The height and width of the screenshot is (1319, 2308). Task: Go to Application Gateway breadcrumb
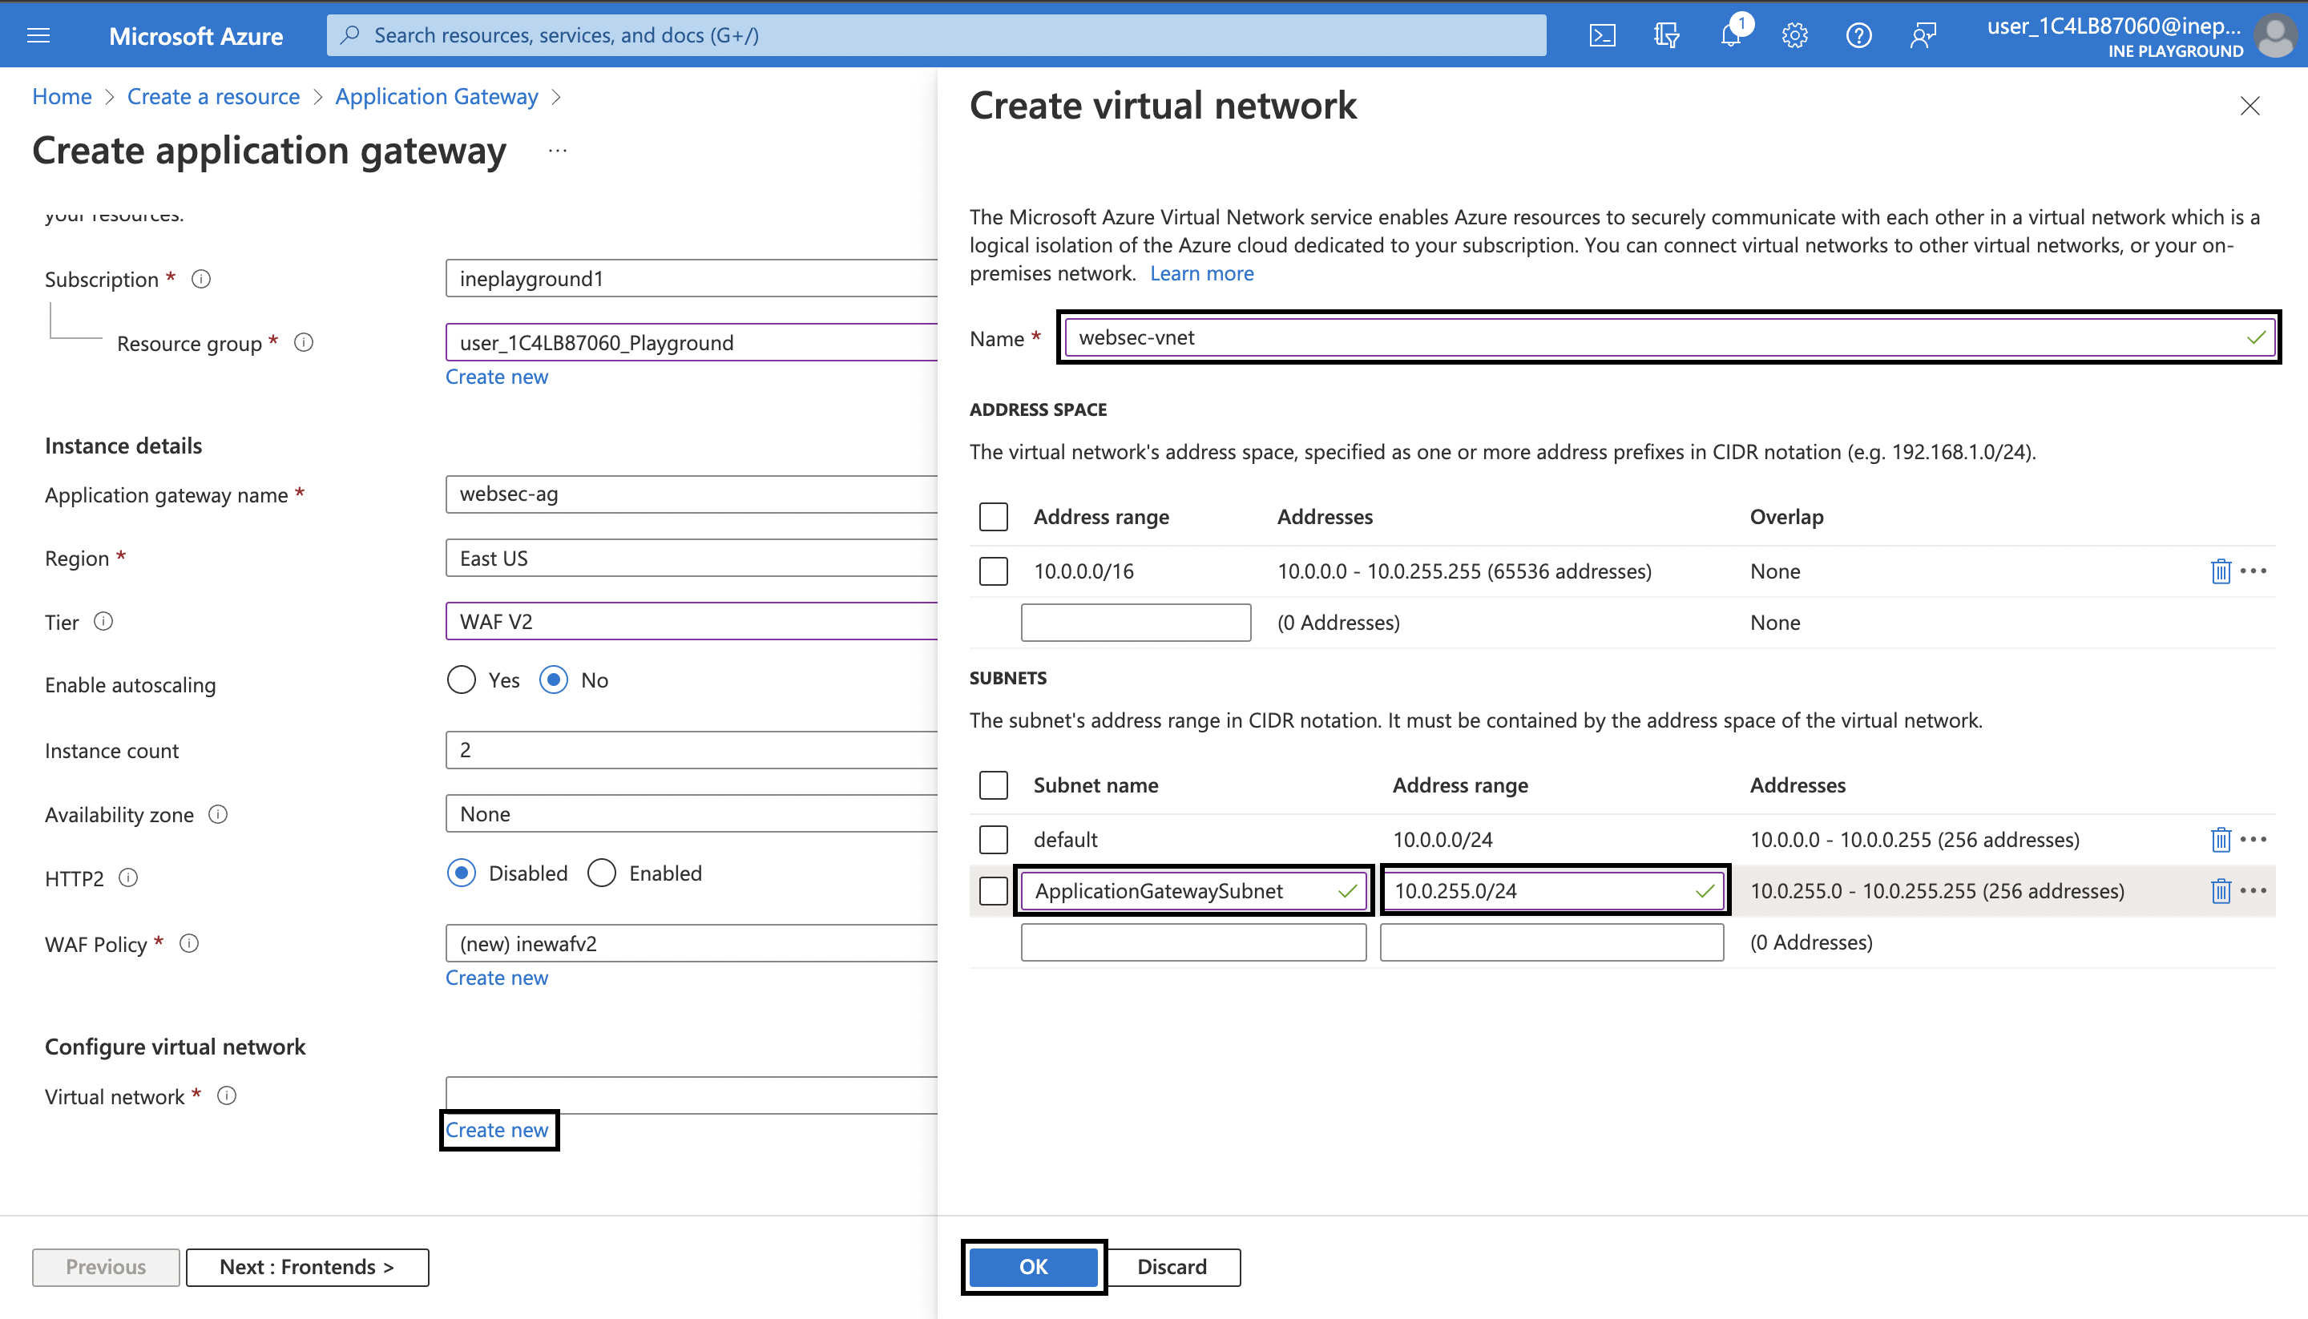tap(437, 96)
